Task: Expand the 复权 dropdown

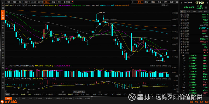Action: (140, 2)
